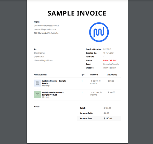Select the Amount Due value $ 130.00
The image size is (153, 144).
click(108, 119)
